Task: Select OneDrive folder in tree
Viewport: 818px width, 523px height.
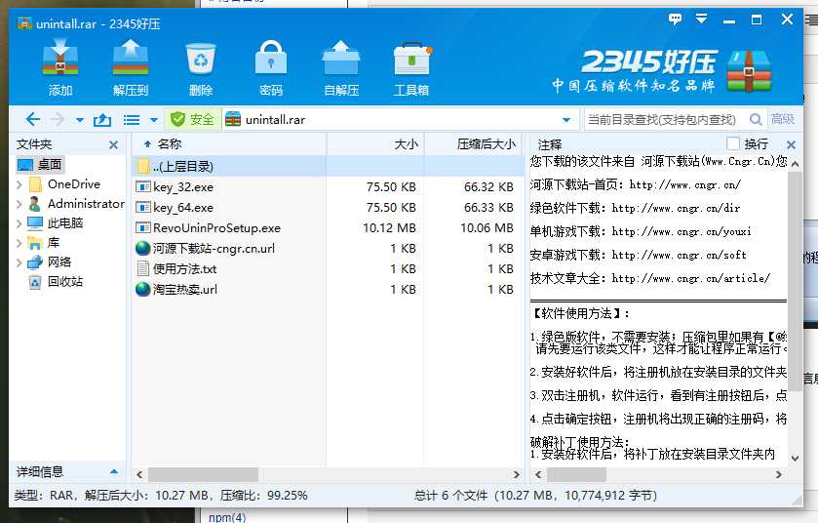Action: point(64,184)
